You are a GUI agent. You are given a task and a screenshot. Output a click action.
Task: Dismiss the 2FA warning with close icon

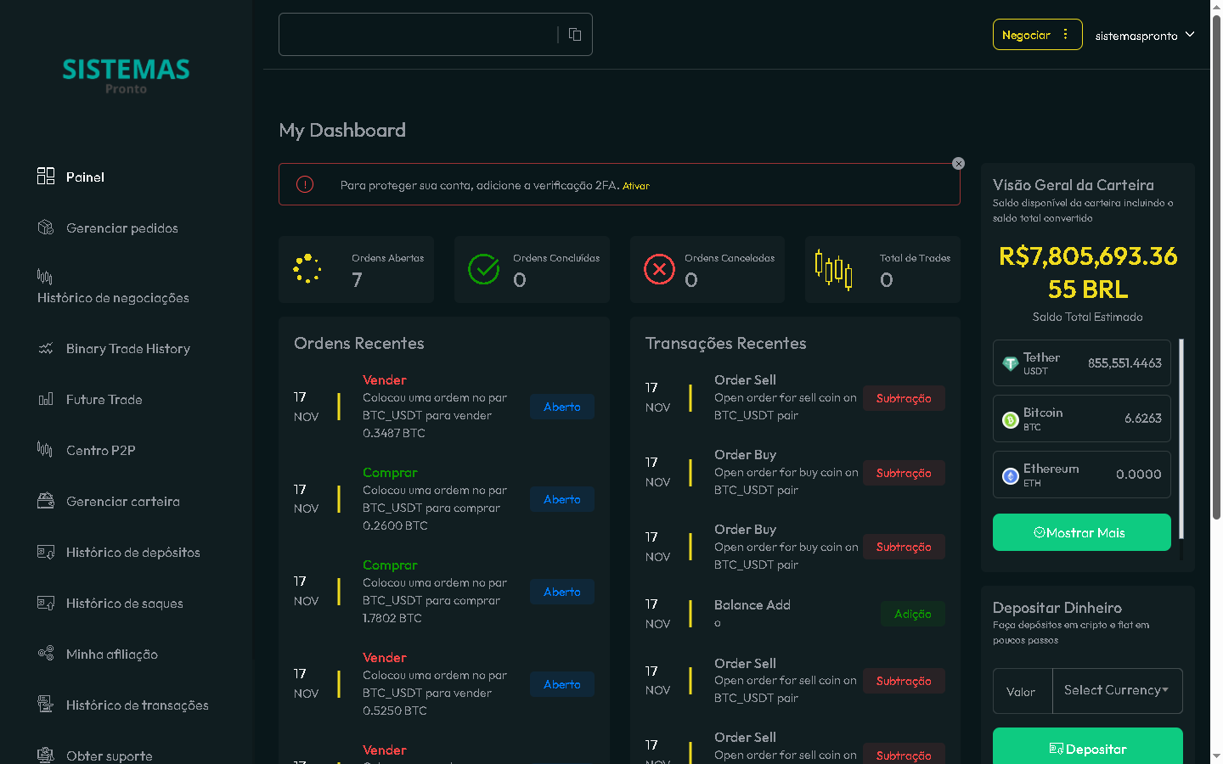958,164
